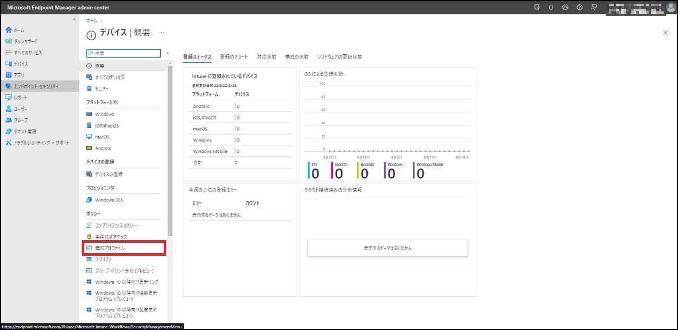
Task: Open the settings gear in the header
Action: (565, 7)
